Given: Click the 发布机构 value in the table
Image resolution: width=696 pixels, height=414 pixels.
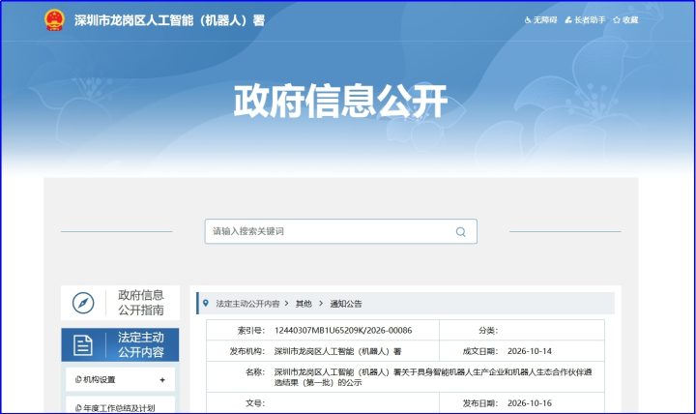Looking at the screenshot, I should (x=337, y=351).
